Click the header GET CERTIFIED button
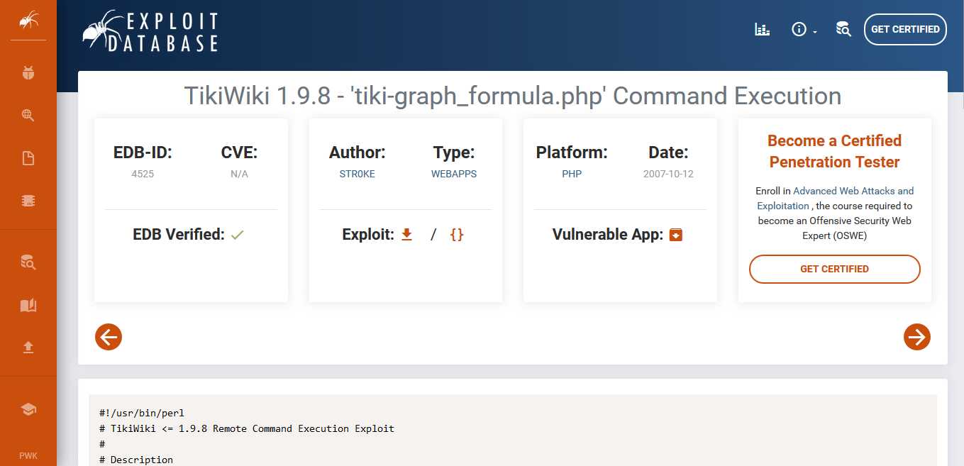 pos(905,30)
